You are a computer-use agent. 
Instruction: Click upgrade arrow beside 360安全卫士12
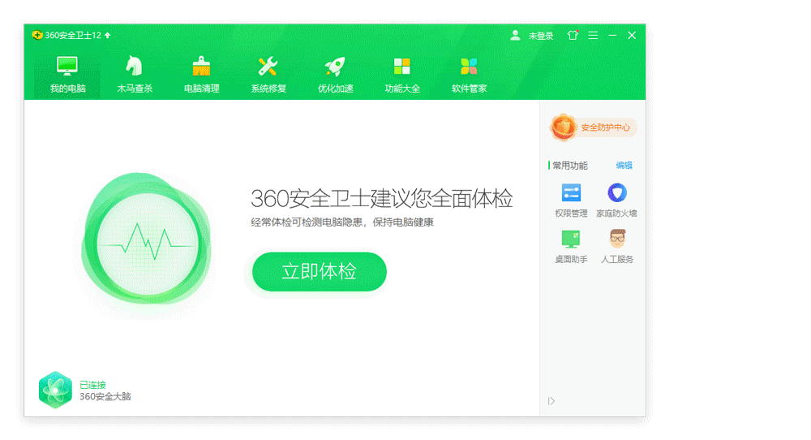(x=108, y=36)
